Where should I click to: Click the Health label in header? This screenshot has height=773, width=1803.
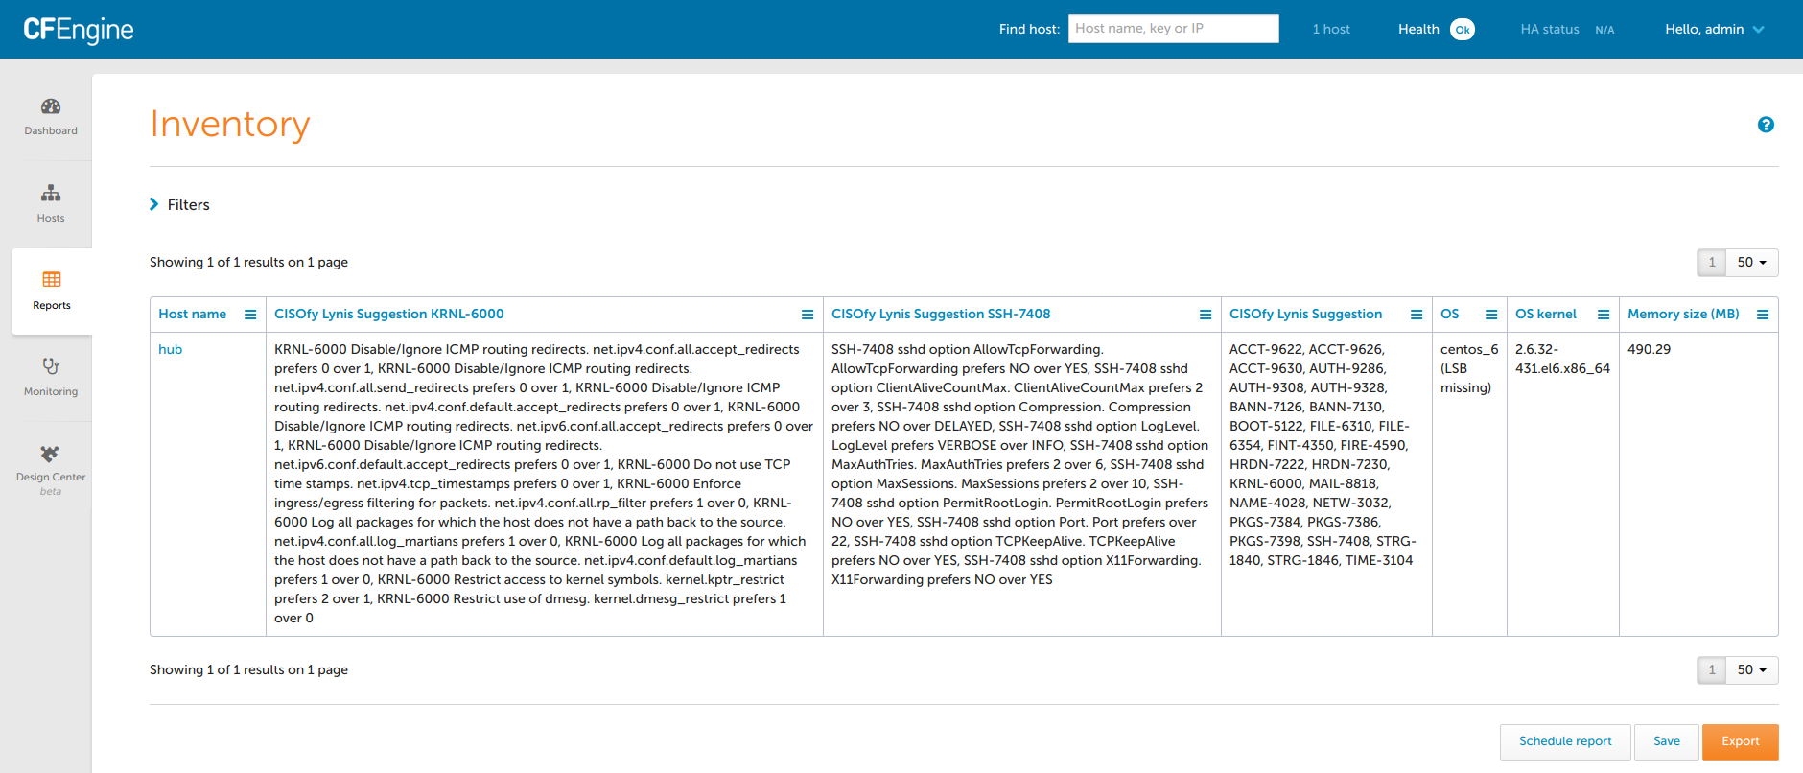(x=1418, y=30)
